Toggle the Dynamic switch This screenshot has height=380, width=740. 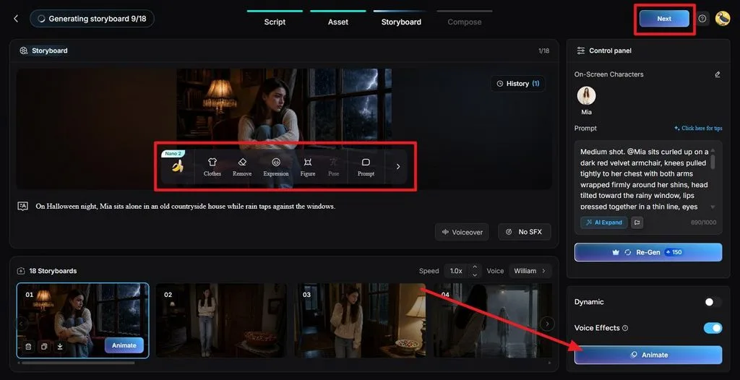pyautogui.click(x=713, y=302)
